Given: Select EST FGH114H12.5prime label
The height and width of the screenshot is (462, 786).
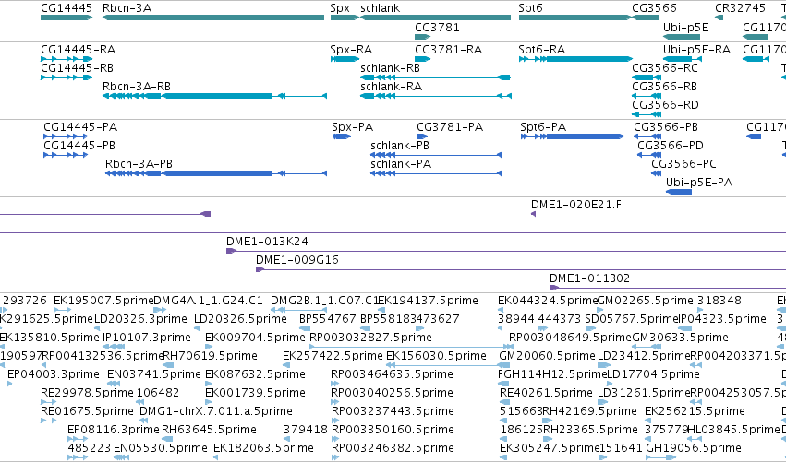Looking at the screenshot, I should (553, 375).
